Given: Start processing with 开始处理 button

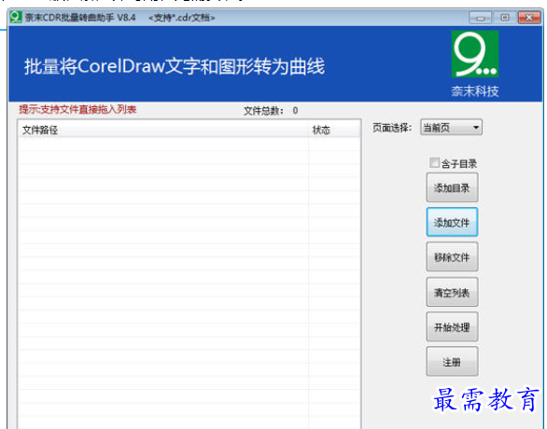Looking at the screenshot, I should (452, 327).
